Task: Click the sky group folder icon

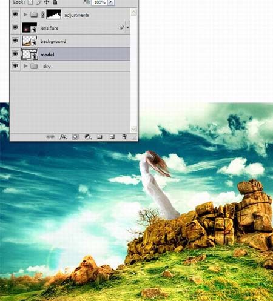Action: coord(34,66)
